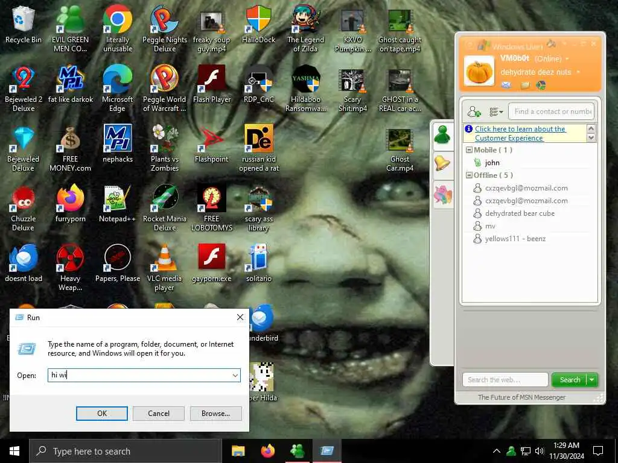Viewport: 618px width, 463px height.
Task: Select the Flash Player desktop icon
Action: tap(212, 84)
